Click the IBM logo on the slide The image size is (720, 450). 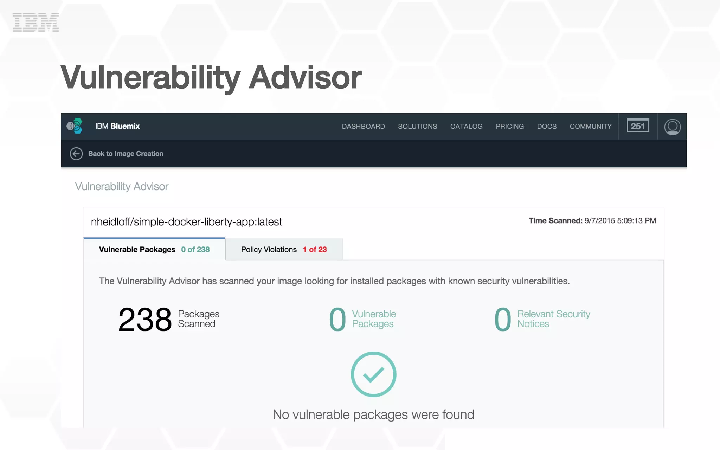pos(36,22)
